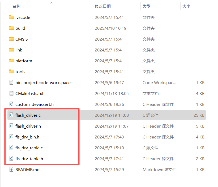
Task: Click the icon of custom_devassert.h
Action: (11, 104)
